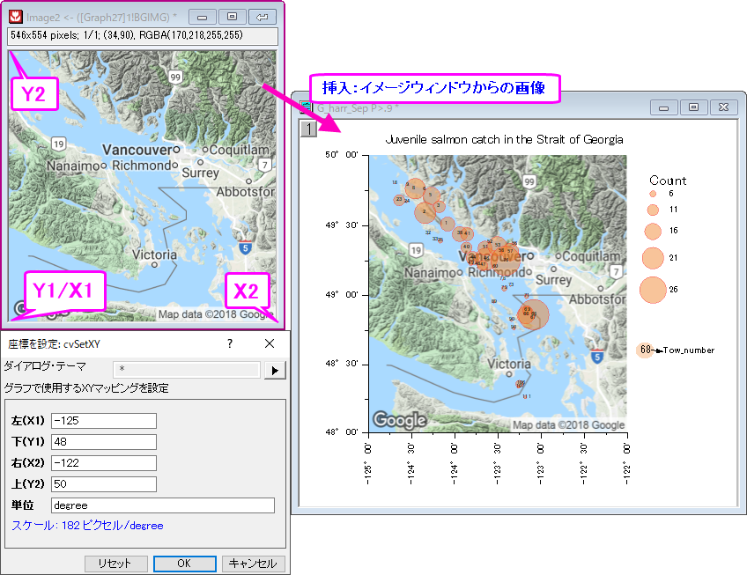Click the 上(Y2) input field
The height and width of the screenshot is (575, 747).
(104, 484)
